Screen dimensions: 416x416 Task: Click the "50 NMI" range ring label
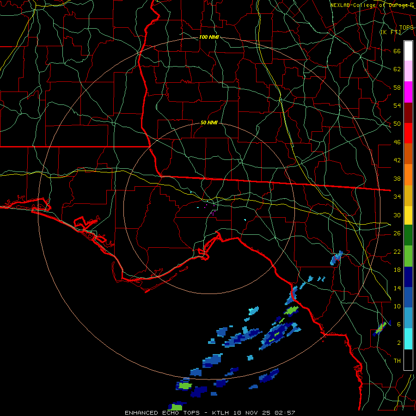click(209, 122)
